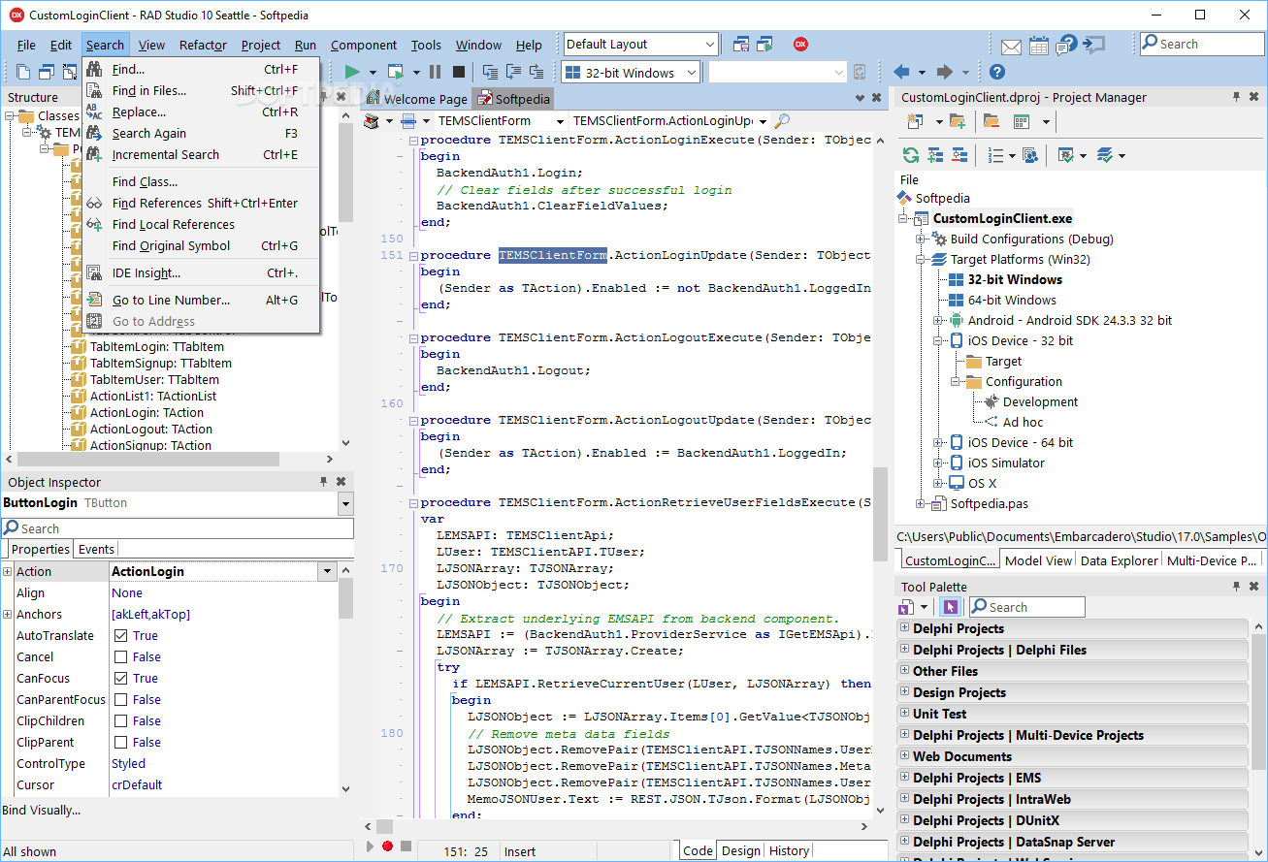Click the Bind Visually... link

click(42, 811)
